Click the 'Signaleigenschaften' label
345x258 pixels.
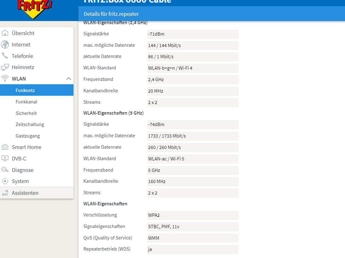point(104,226)
